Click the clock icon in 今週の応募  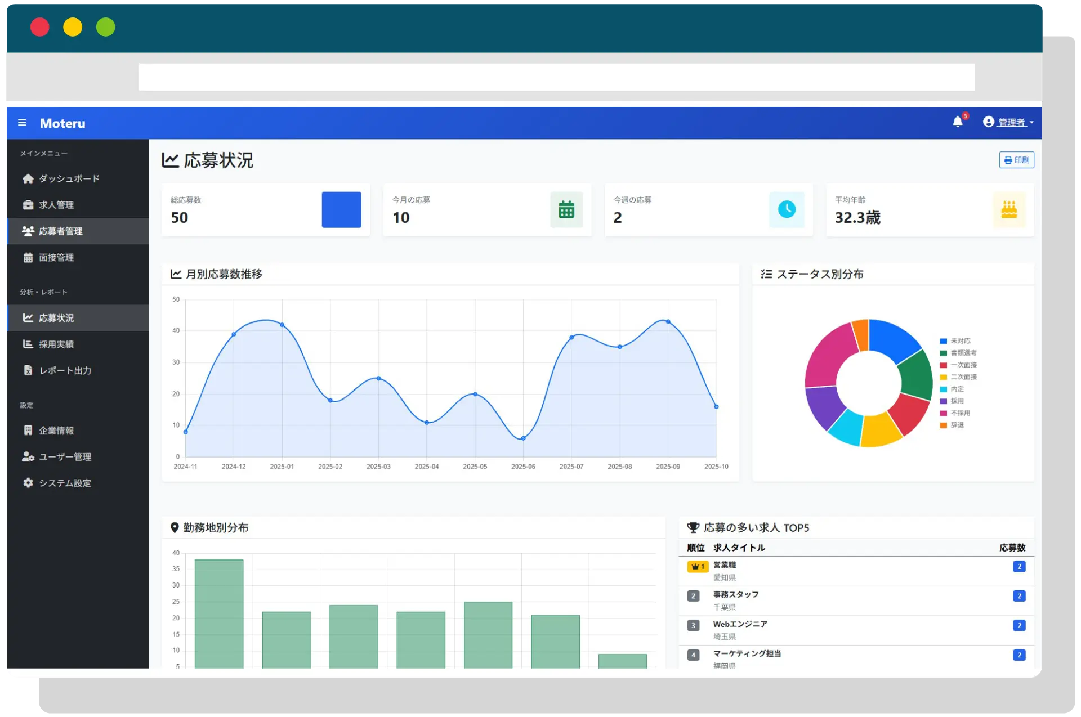click(787, 210)
